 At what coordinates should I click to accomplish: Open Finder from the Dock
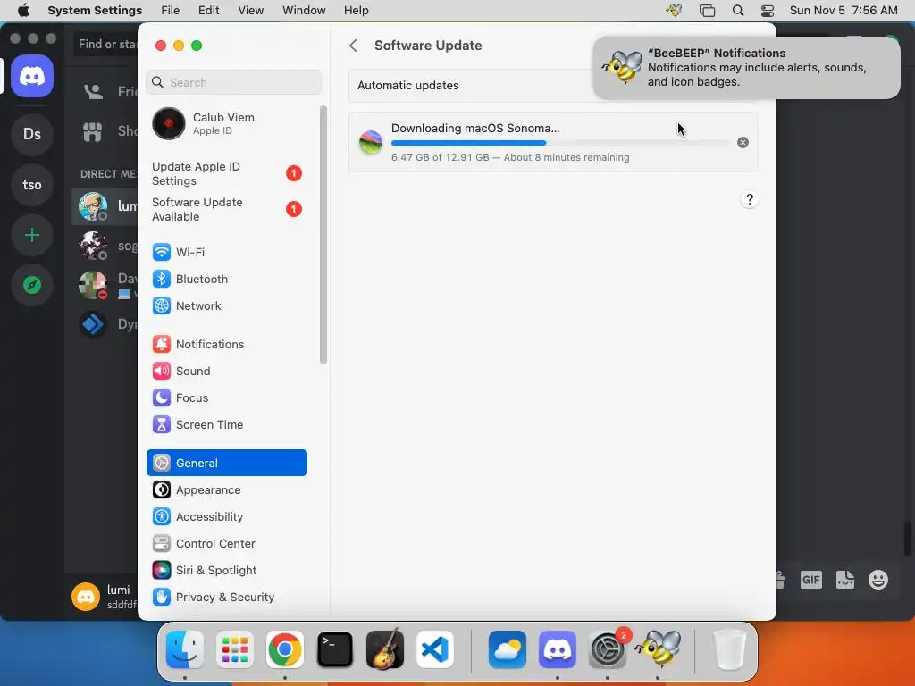coord(185,649)
